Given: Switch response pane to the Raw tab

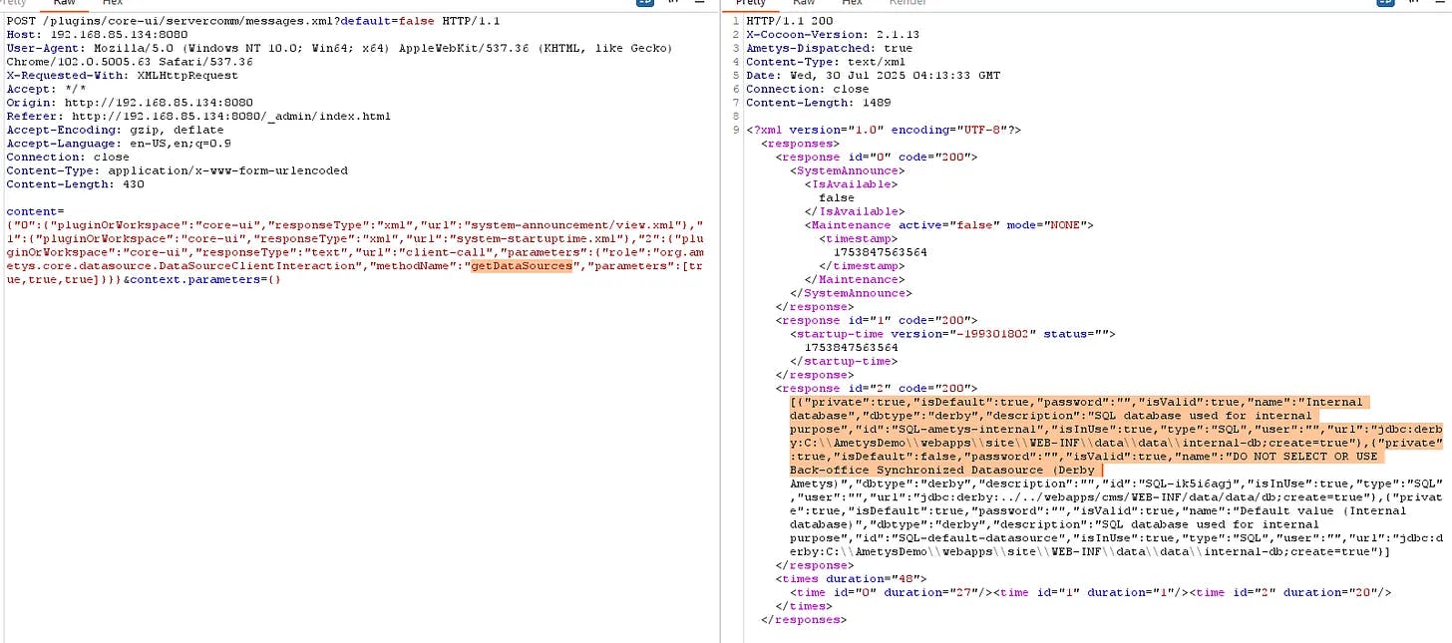Looking at the screenshot, I should click(803, 3).
